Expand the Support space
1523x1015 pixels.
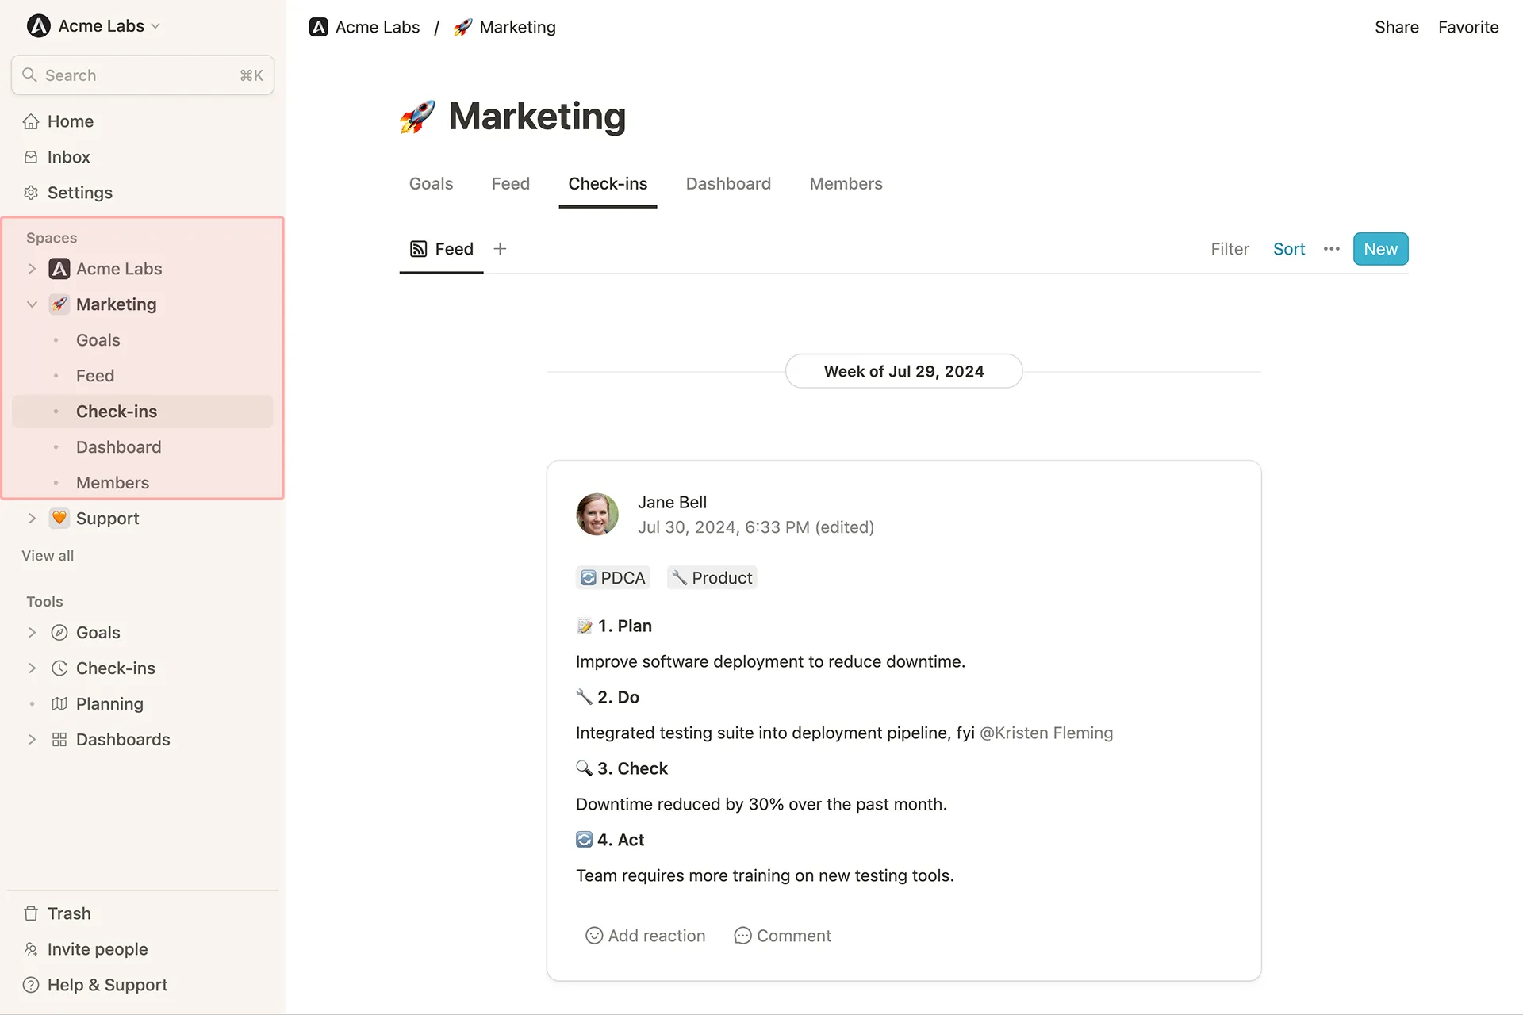32,519
